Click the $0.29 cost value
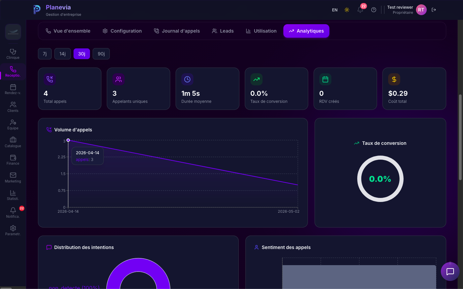This screenshot has height=289, width=463. 398,93
